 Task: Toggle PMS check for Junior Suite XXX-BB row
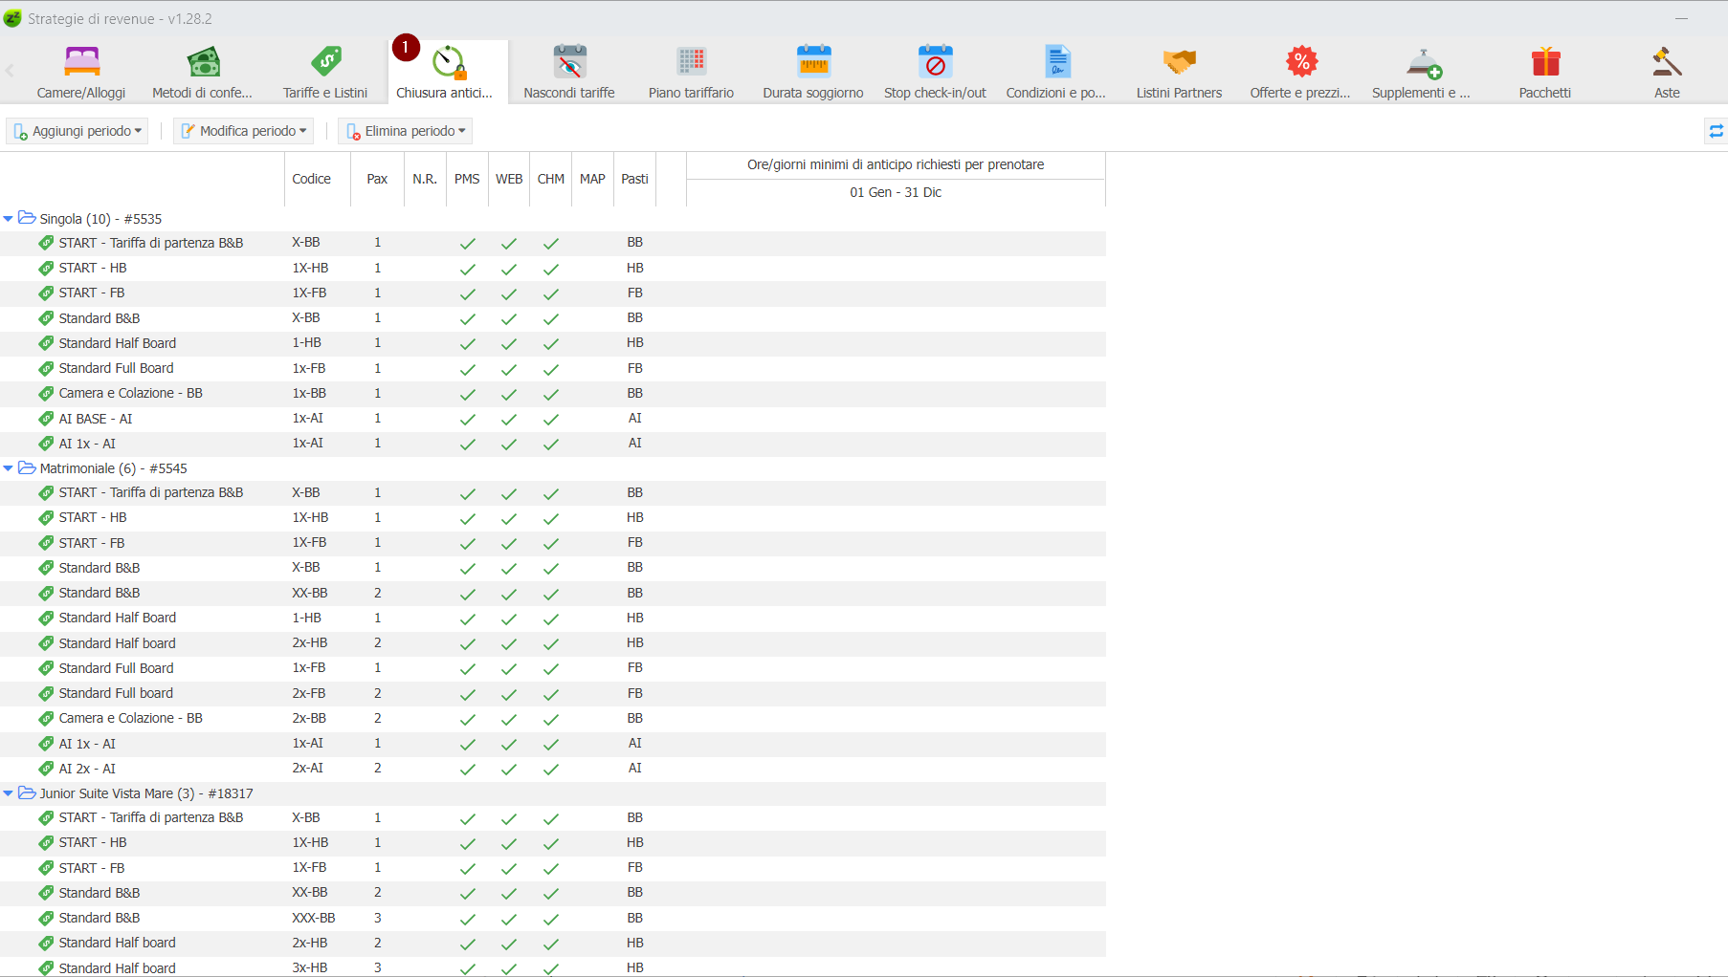coord(467,919)
